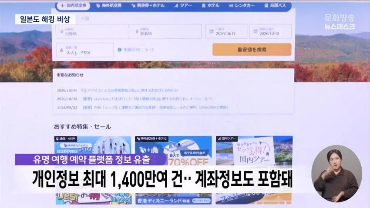Click the airplane icon on 国内航空券 tab
The image size is (370, 208).
[63, 5]
